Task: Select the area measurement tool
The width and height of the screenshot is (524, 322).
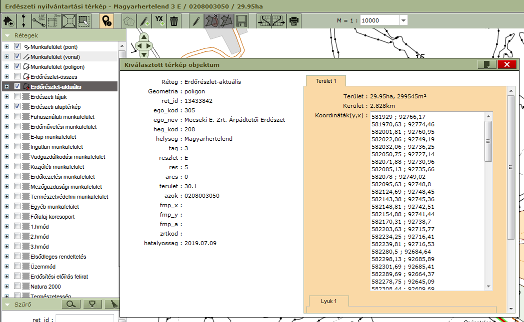Action: coord(53,21)
